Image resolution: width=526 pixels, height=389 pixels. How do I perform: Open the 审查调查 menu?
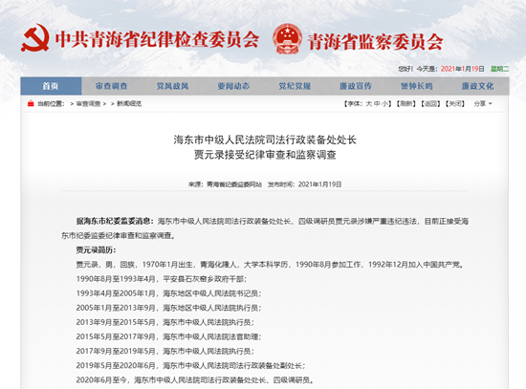coord(112,86)
